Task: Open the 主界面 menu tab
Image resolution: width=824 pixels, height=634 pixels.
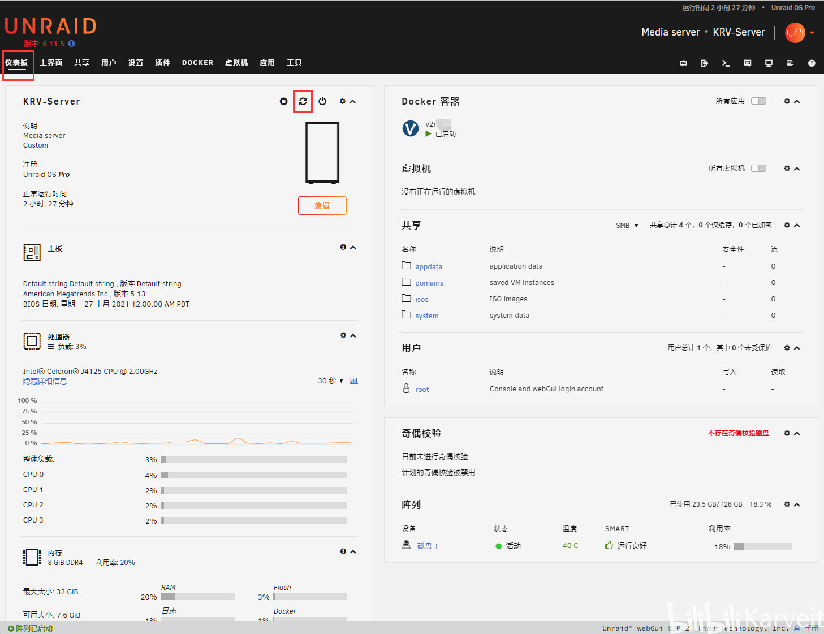Action: click(x=51, y=63)
